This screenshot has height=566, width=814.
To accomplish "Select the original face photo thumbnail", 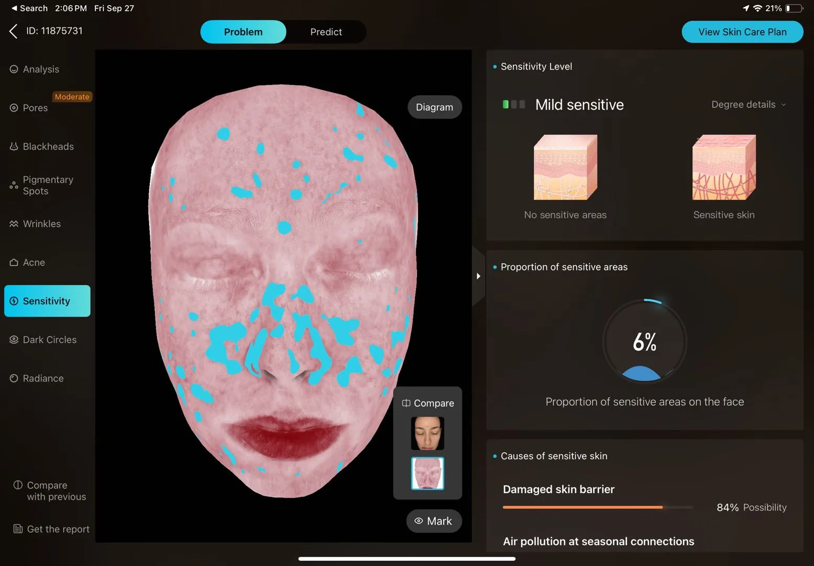I will [427, 433].
